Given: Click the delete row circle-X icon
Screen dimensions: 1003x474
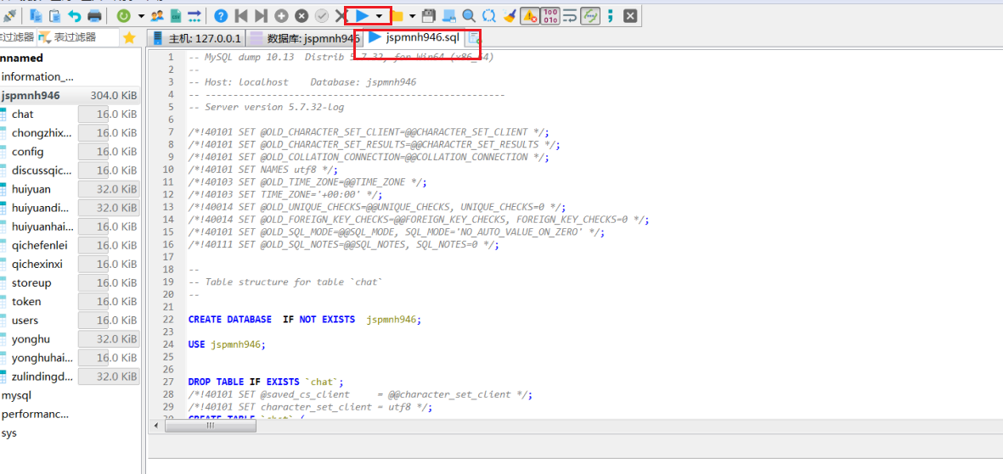Looking at the screenshot, I should coord(302,15).
